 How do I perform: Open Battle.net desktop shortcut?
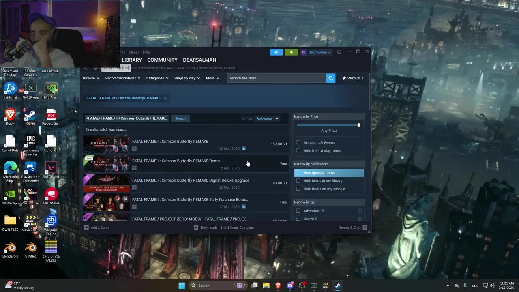coord(10,91)
